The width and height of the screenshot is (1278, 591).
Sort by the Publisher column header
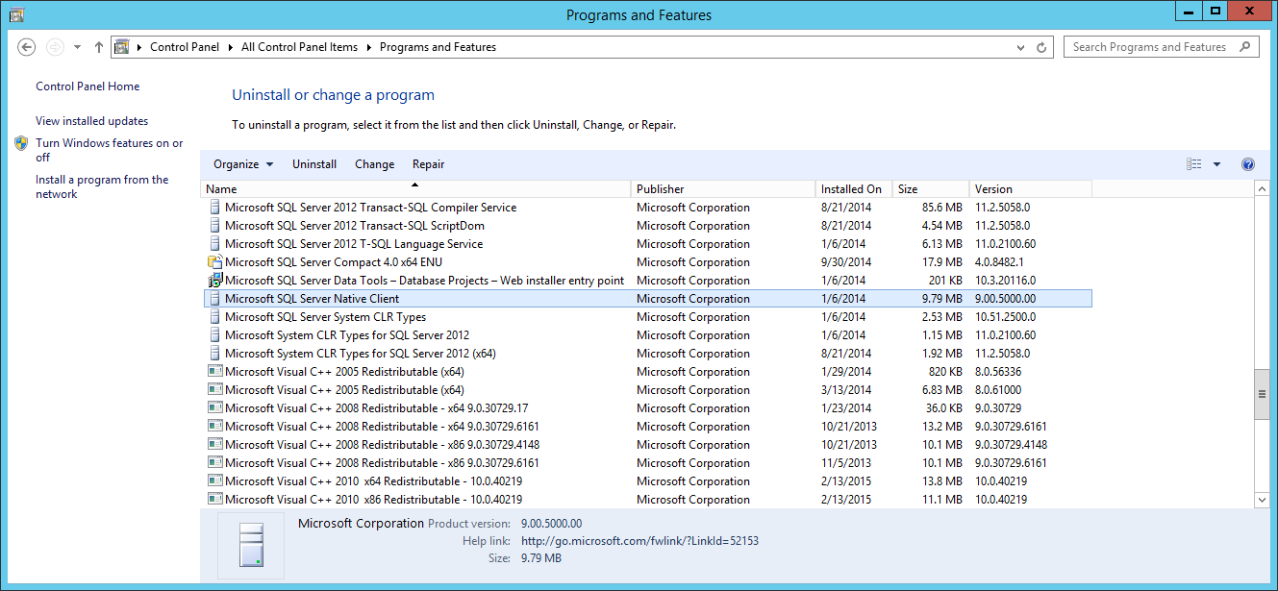click(x=723, y=189)
